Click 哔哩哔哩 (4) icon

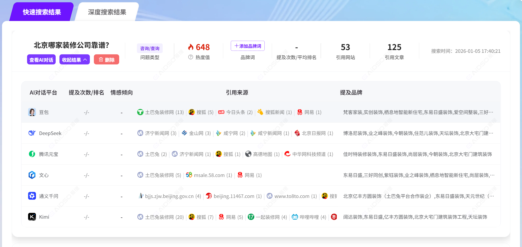pos(295,217)
